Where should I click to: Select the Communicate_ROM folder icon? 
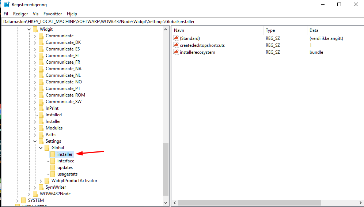pos(41,95)
